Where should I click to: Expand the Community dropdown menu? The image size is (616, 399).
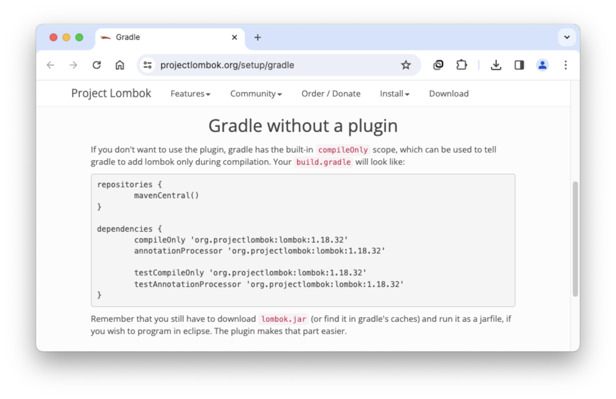click(x=256, y=94)
